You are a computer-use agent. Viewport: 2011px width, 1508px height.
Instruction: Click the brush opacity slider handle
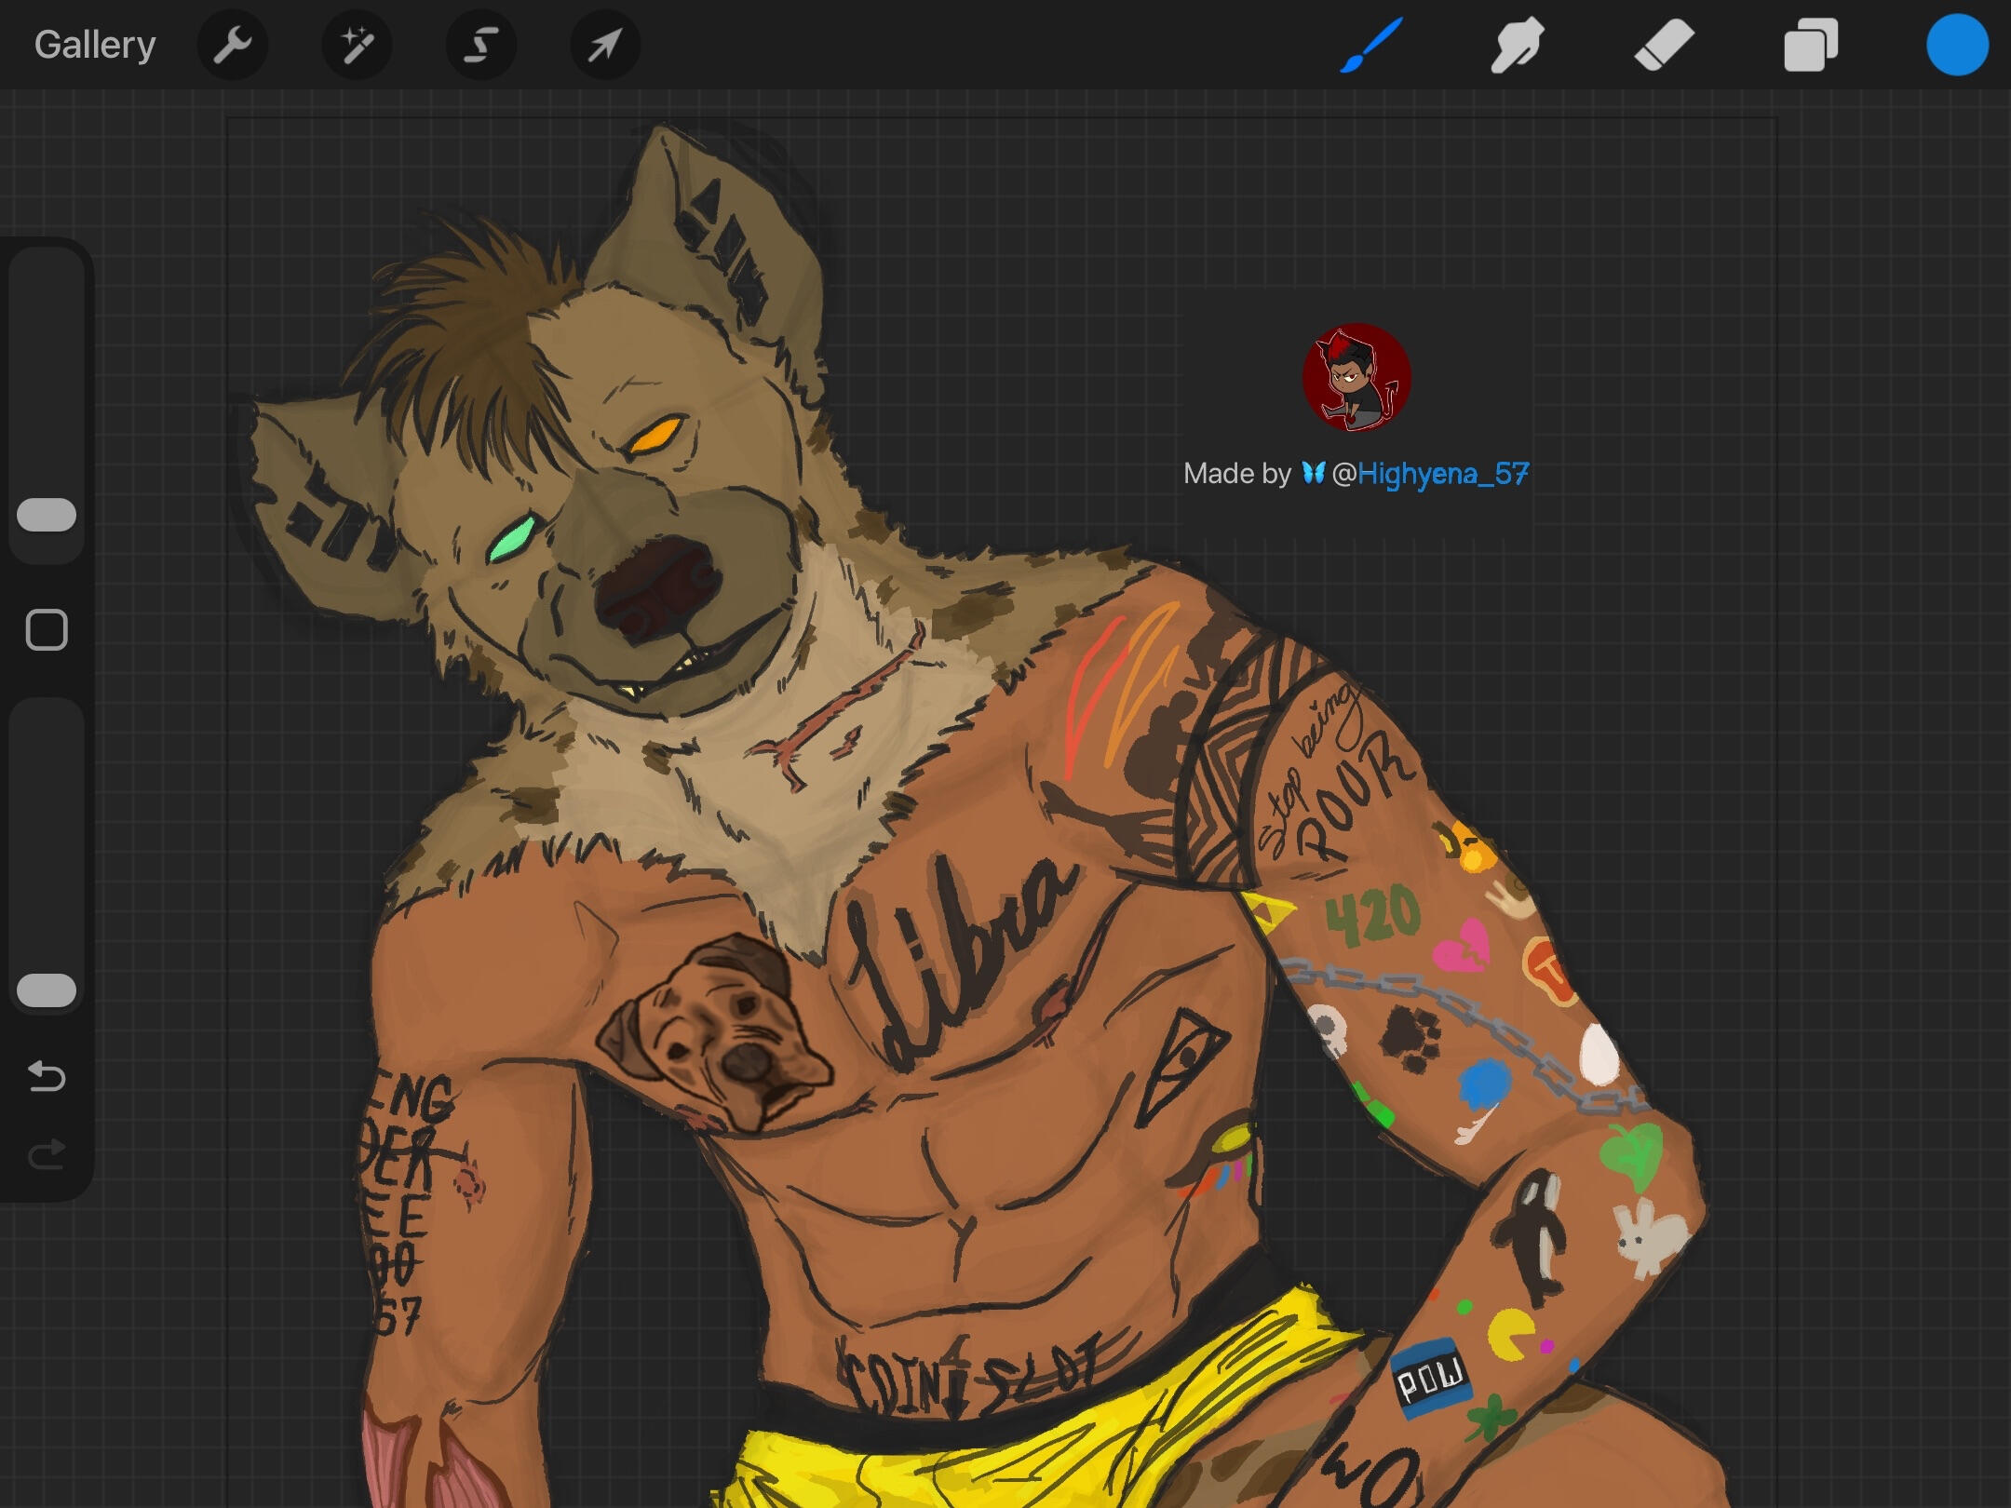(x=47, y=990)
